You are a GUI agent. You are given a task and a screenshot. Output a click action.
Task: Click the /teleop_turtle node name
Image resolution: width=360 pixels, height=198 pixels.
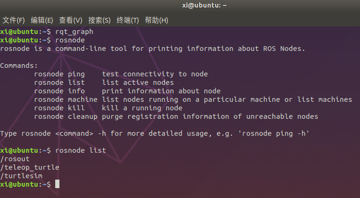[30, 167]
